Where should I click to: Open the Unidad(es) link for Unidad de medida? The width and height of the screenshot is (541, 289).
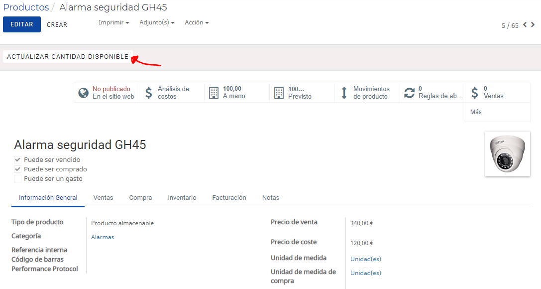tap(366, 259)
